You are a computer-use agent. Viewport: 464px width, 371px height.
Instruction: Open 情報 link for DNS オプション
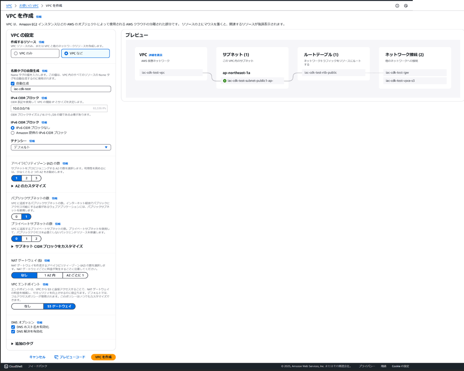pos(40,323)
